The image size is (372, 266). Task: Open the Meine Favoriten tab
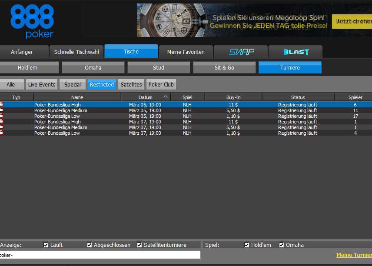click(186, 52)
